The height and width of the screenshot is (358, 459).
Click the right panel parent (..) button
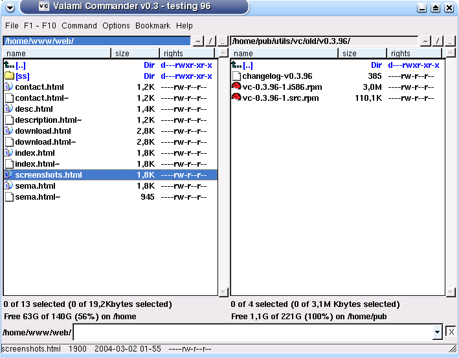pyautogui.click(x=450, y=41)
